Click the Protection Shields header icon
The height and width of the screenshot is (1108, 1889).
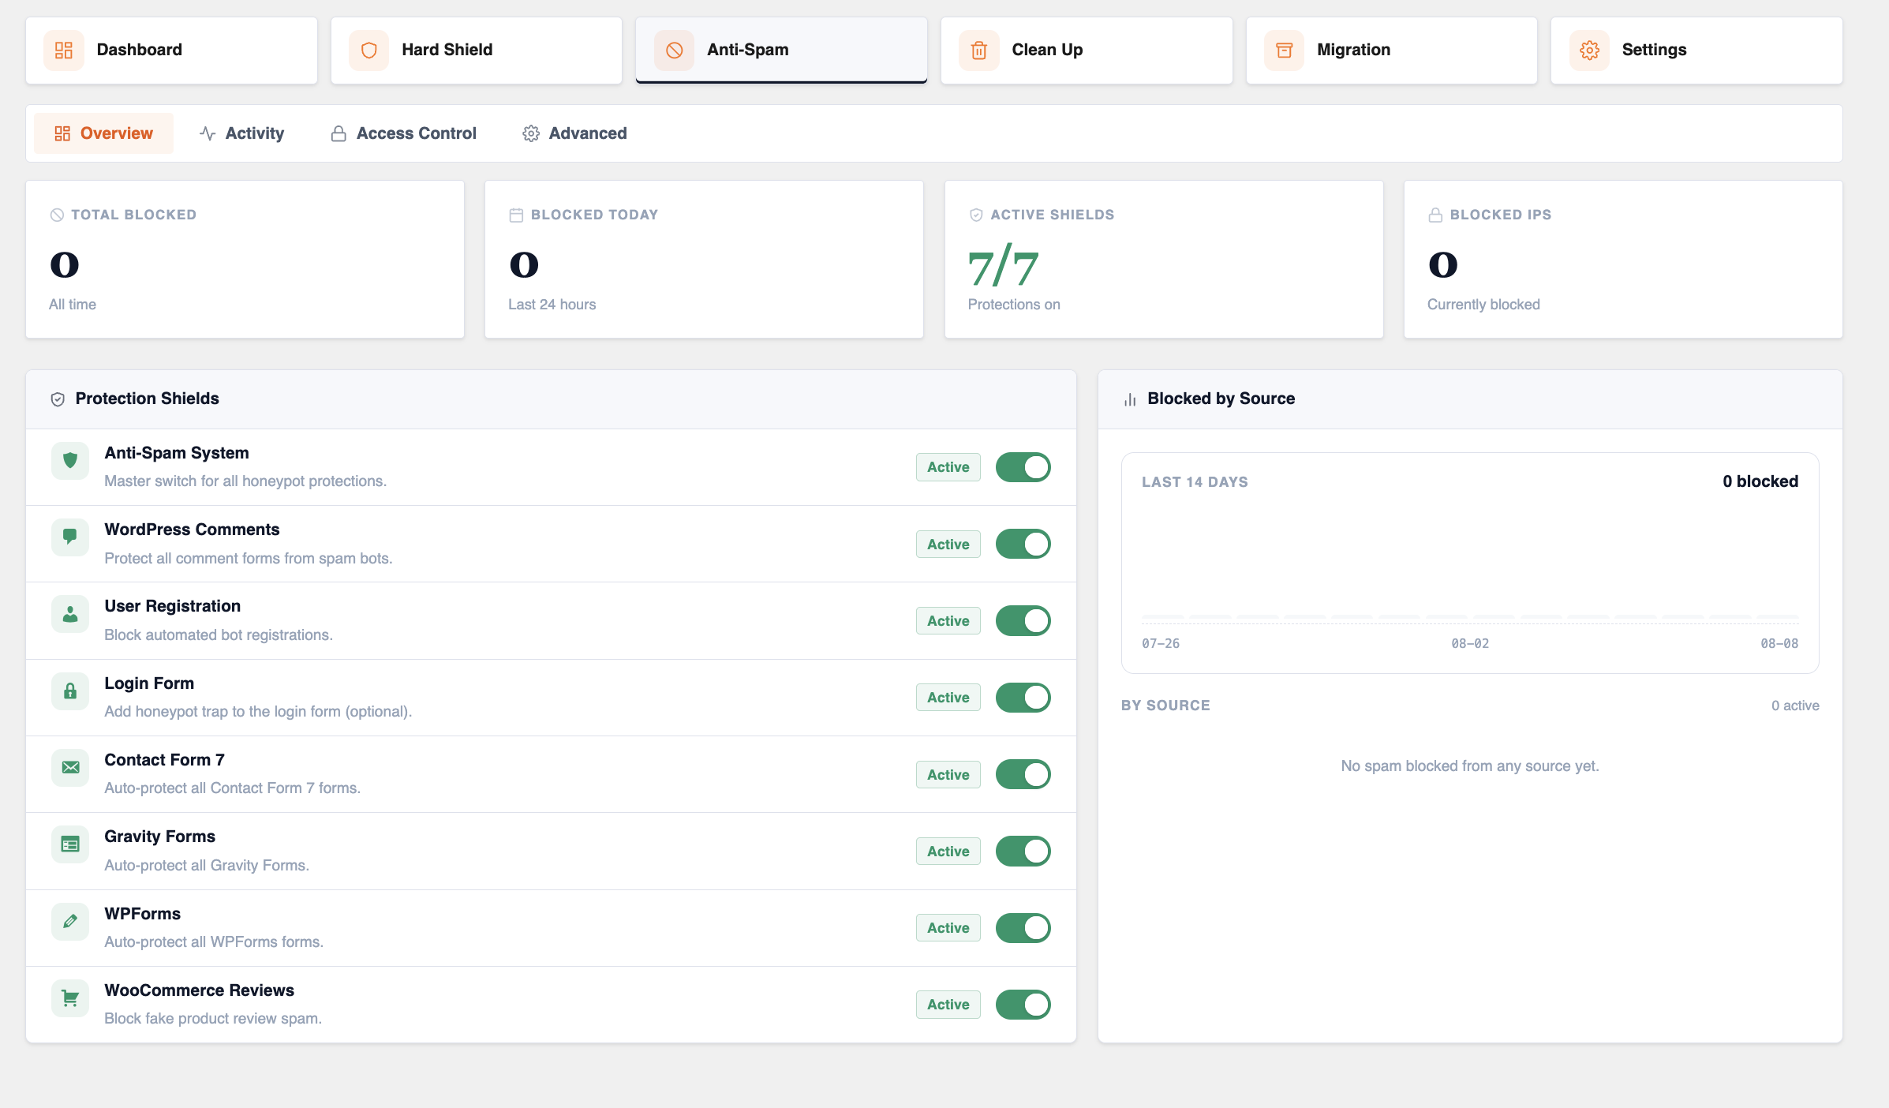58,399
